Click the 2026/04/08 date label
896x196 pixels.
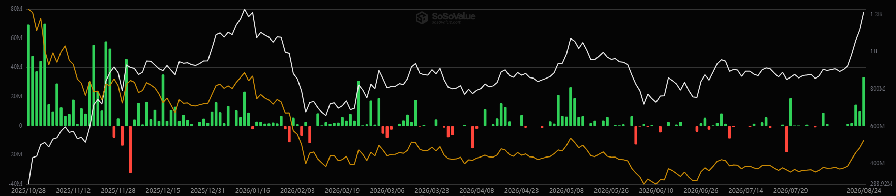point(476,191)
